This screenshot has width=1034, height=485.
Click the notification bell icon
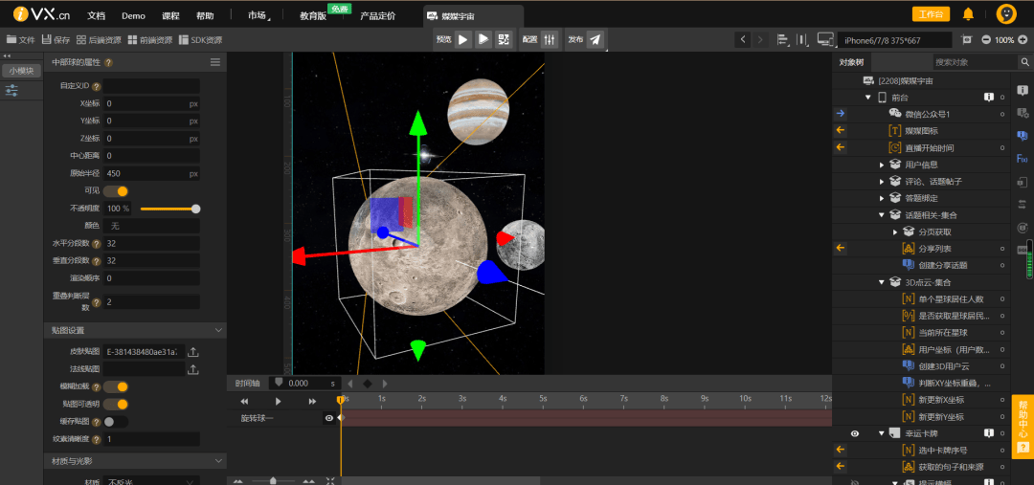[968, 14]
